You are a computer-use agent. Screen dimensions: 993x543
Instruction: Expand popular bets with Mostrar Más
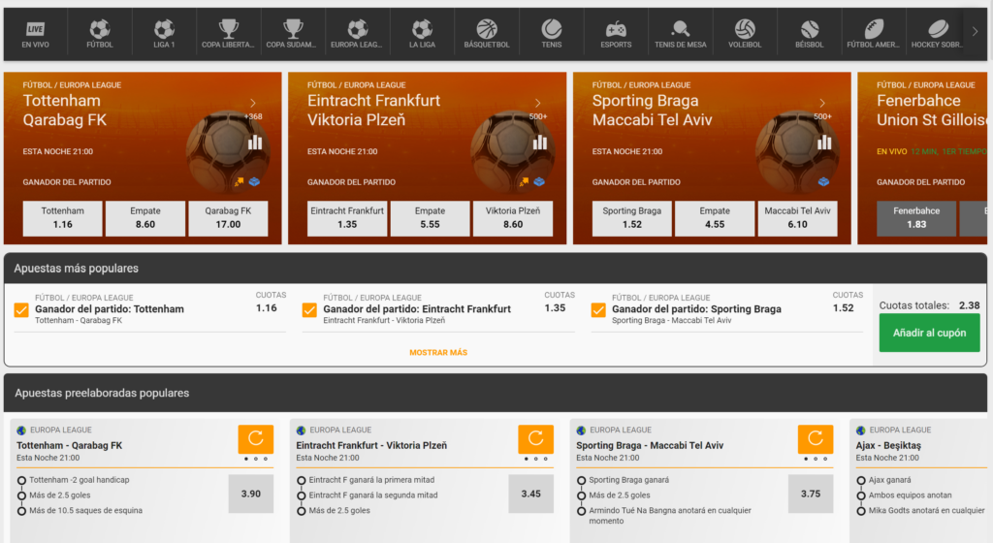[x=438, y=353]
